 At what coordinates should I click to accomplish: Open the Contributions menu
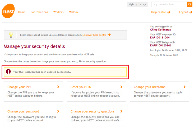39,12
